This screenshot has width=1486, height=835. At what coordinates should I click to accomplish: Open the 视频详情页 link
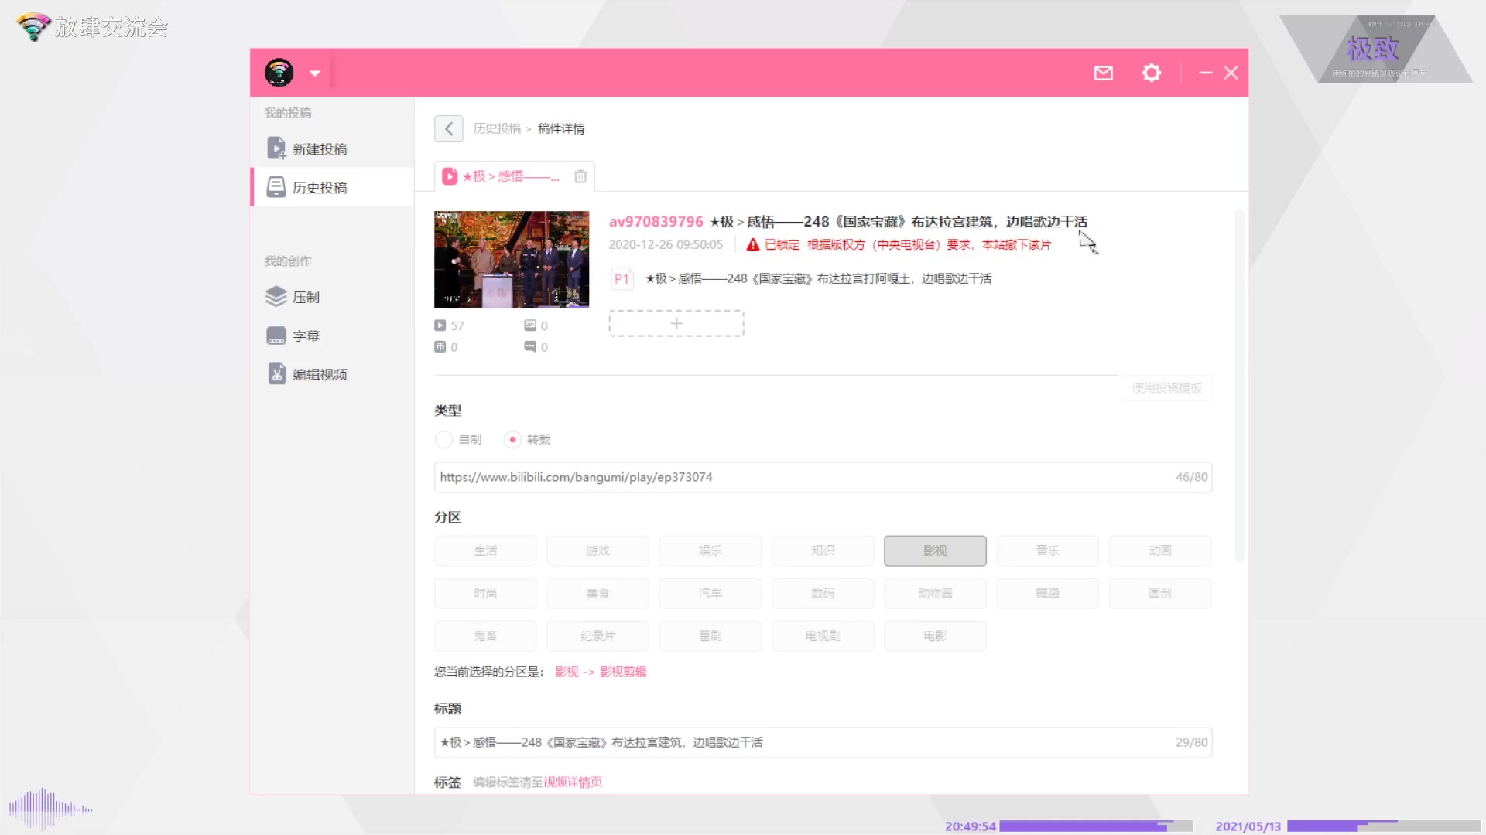(x=573, y=782)
